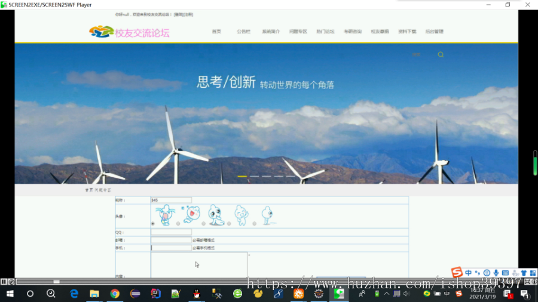The width and height of the screenshot is (538, 302).
Task: Open Cortana circle in taskbar
Action: [x=30, y=294]
